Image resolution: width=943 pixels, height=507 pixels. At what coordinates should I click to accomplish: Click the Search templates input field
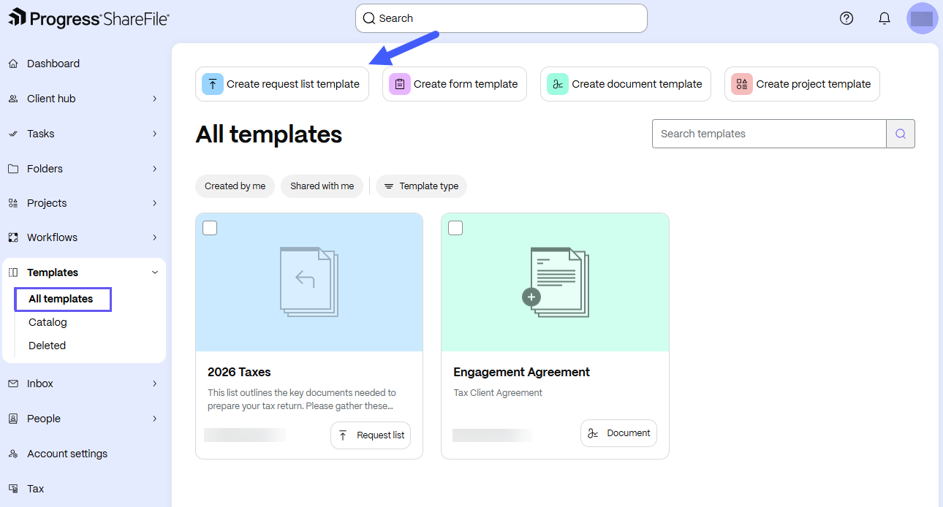(769, 134)
